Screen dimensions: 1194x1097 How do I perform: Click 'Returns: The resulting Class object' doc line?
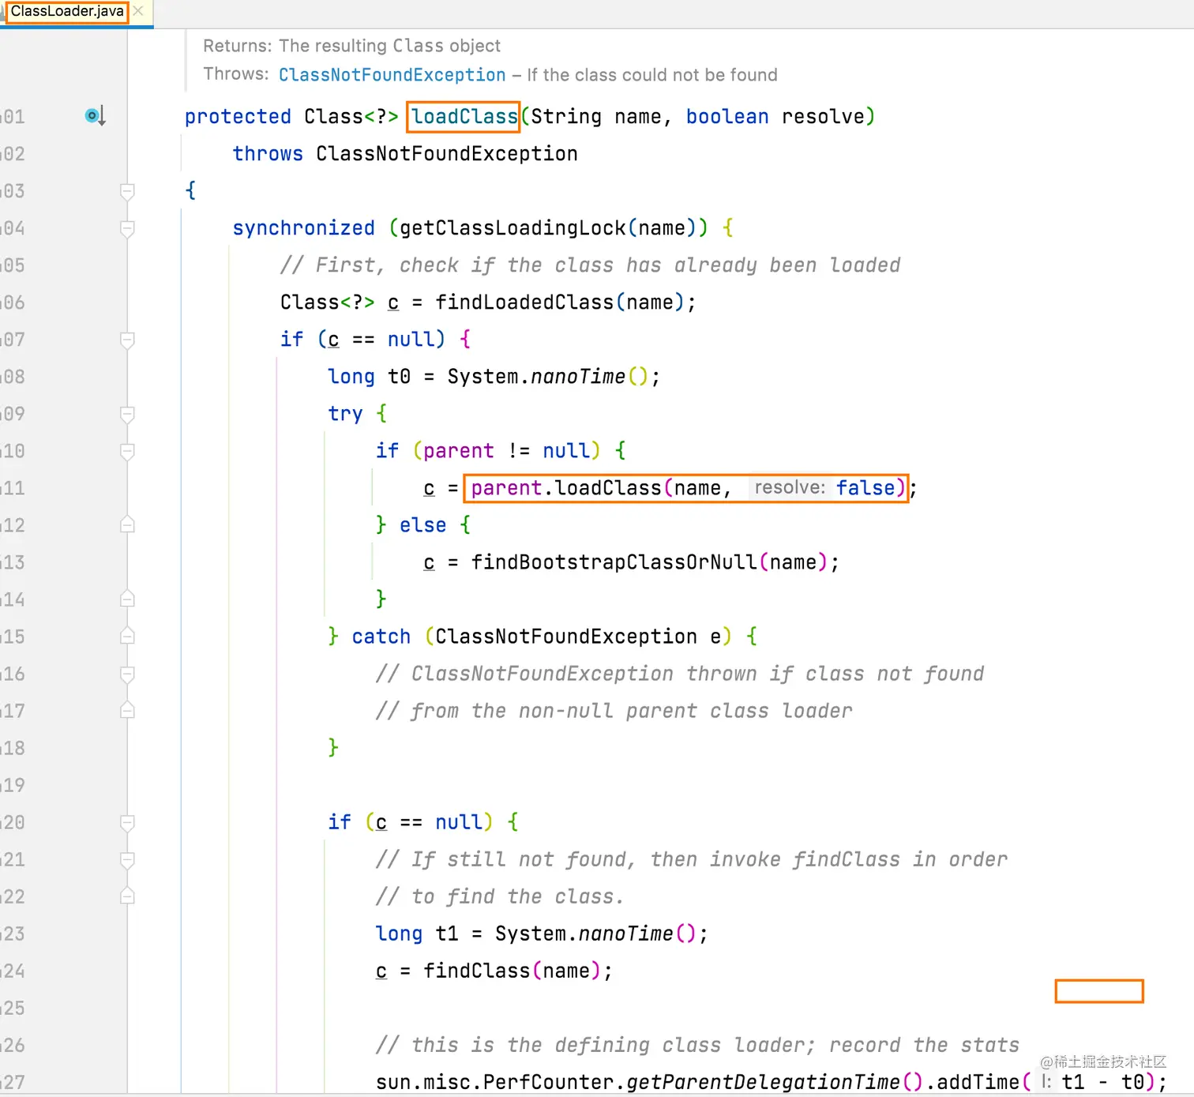click(x=351, y=46)
